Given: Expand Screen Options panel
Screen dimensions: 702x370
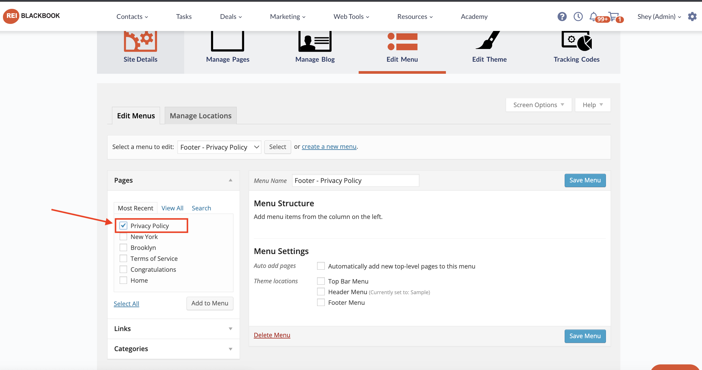Looking at the screenshot, I should (539, 105).
